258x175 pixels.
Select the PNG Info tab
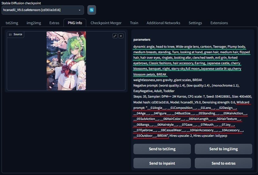tap(75, 23)
